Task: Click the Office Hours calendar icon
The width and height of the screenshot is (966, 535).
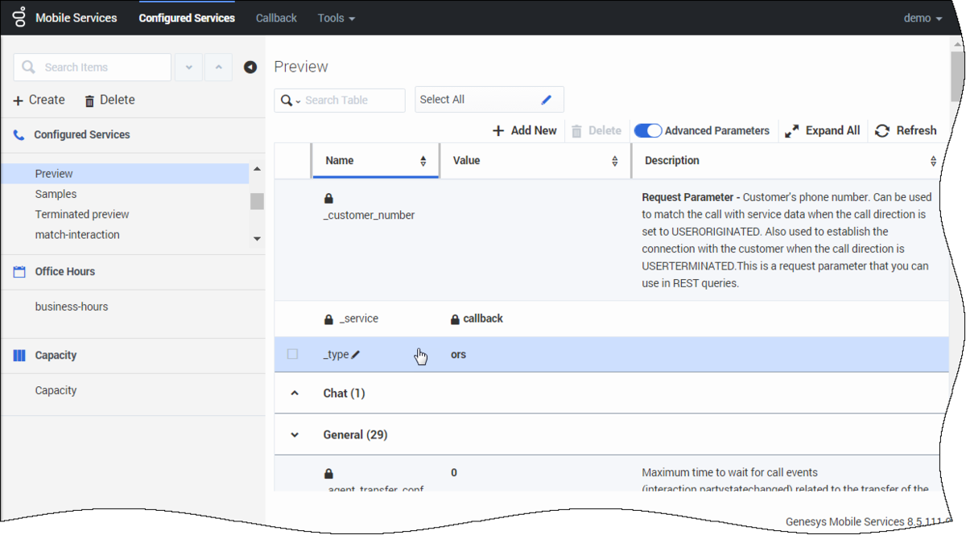Action: point(19,272)
